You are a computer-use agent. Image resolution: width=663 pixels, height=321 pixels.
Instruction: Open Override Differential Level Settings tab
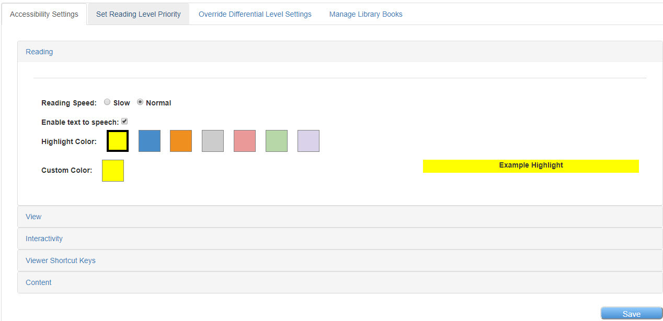click(x=255, y=14)
